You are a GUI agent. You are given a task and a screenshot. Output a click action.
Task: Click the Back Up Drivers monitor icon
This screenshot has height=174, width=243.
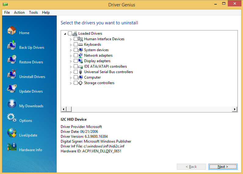(x=12, y=45)
